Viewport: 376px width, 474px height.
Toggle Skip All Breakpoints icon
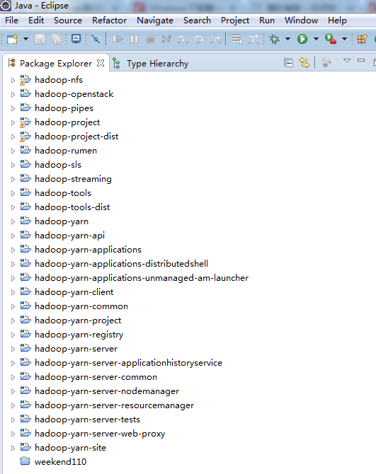pyautogui.click(x=96, y=40)
